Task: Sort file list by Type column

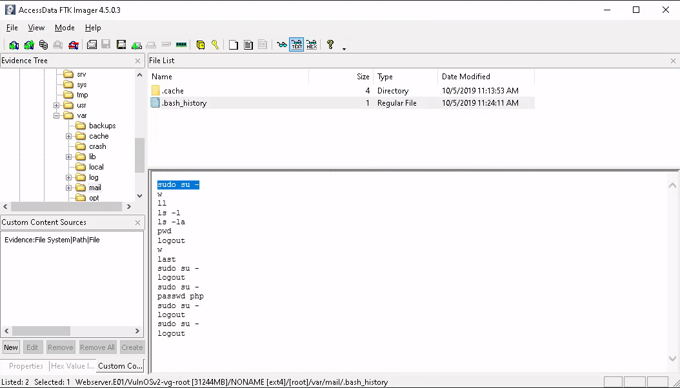Action: [x=406, y=77]
